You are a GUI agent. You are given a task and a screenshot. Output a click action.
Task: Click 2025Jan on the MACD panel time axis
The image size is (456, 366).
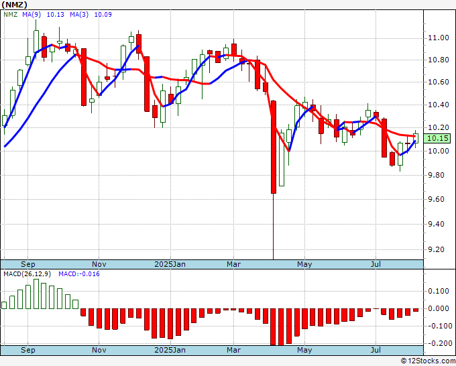click(170, 350)
